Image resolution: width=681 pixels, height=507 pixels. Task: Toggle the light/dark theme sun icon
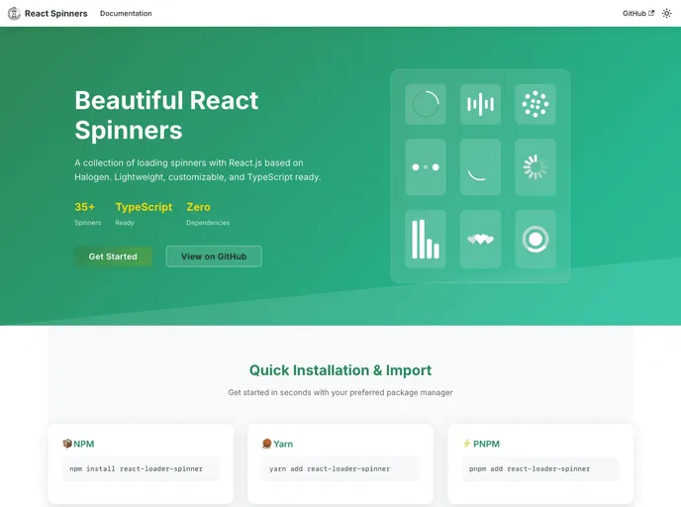(667, 14)
